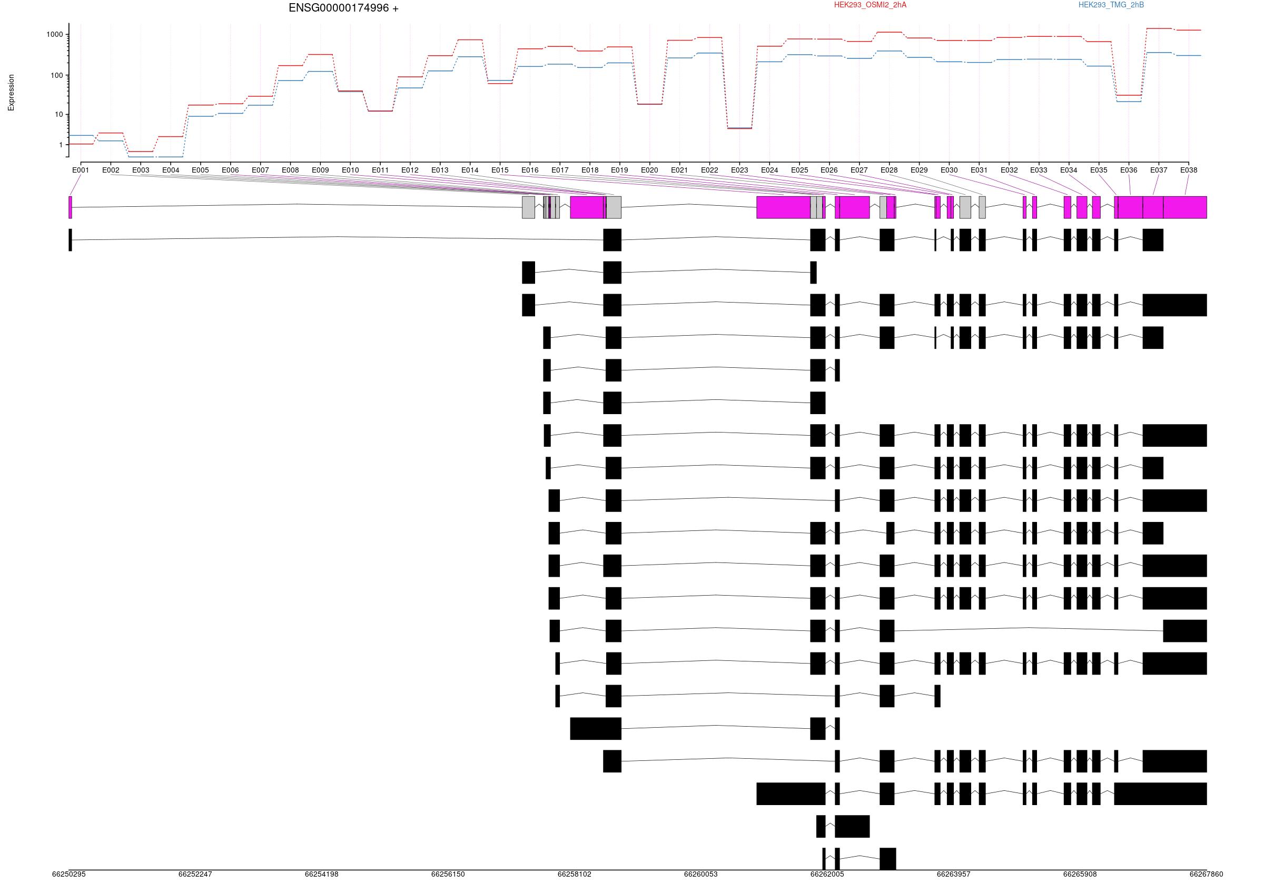This screenshot has width=1264, height=884.
Task: Click the exon label E030
Action: click(x=949, y=170)
